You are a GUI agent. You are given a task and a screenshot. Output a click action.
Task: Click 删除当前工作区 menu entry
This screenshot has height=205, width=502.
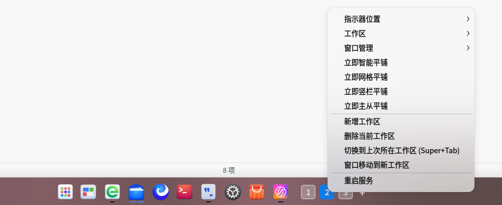coord(401,136)
